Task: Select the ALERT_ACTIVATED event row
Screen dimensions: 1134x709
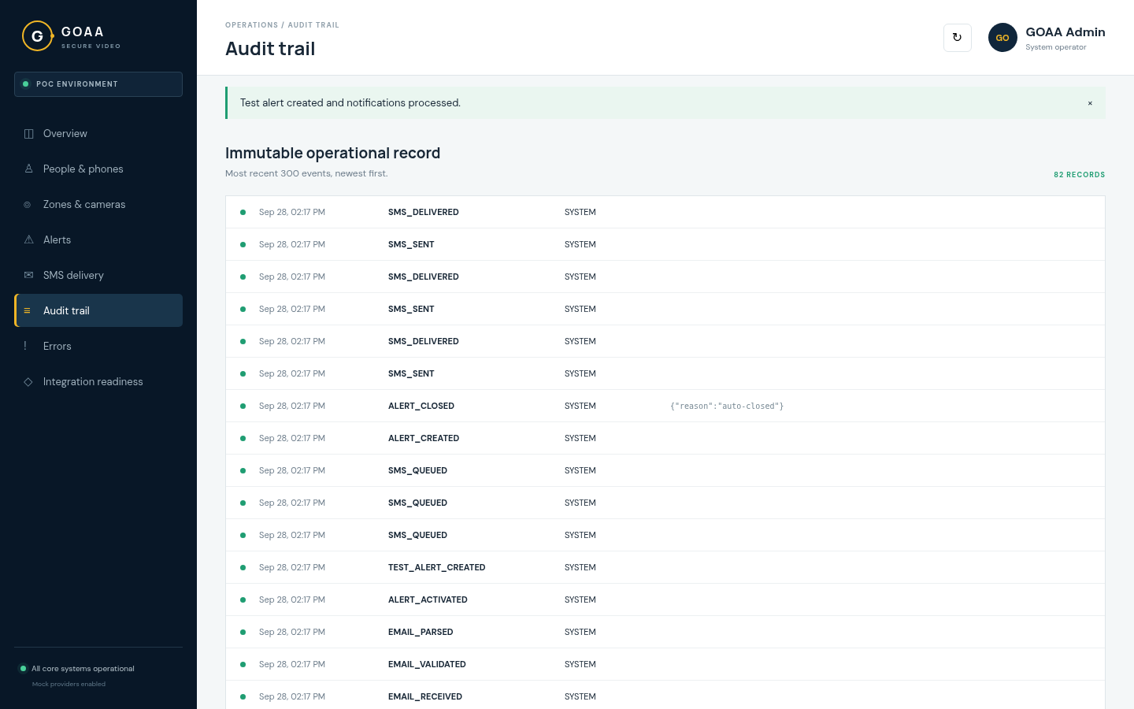Action: (x=665, y=599)
